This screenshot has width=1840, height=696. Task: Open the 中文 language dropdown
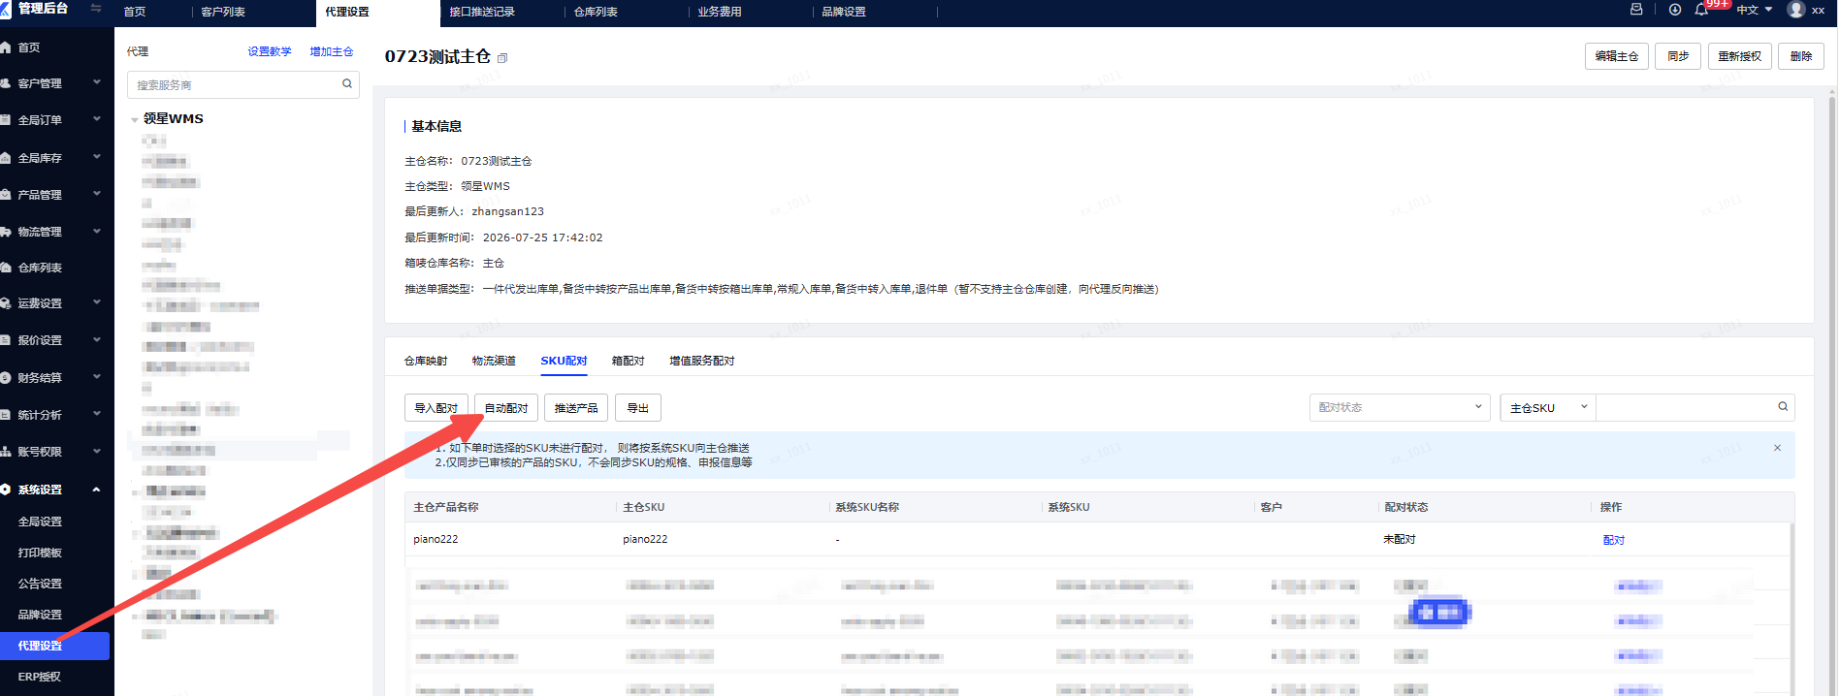pos(1755,10)
